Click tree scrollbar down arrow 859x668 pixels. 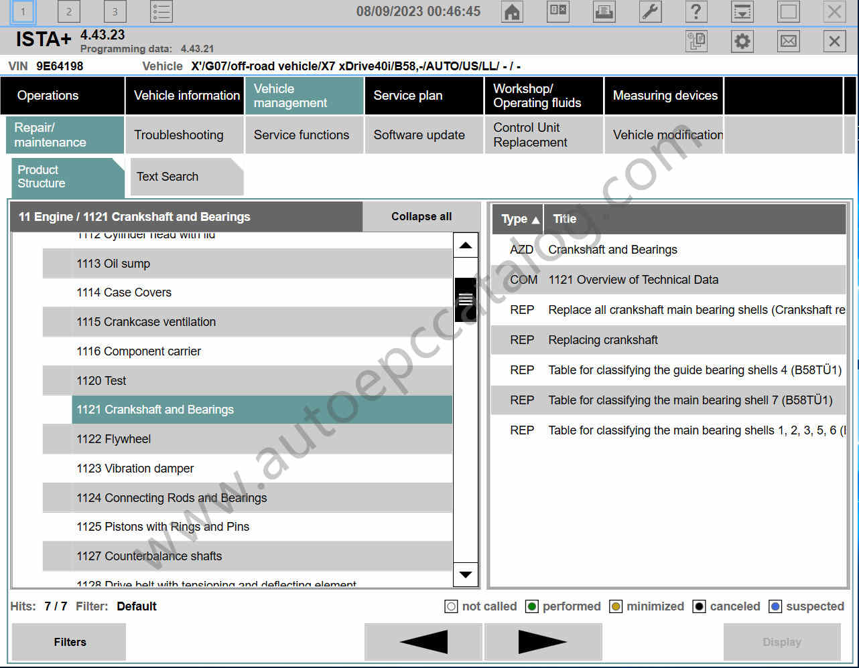point(466,574)
